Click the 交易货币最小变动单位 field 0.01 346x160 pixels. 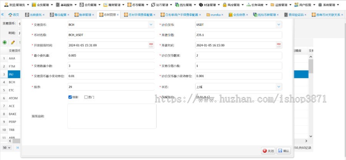(111, 76)
